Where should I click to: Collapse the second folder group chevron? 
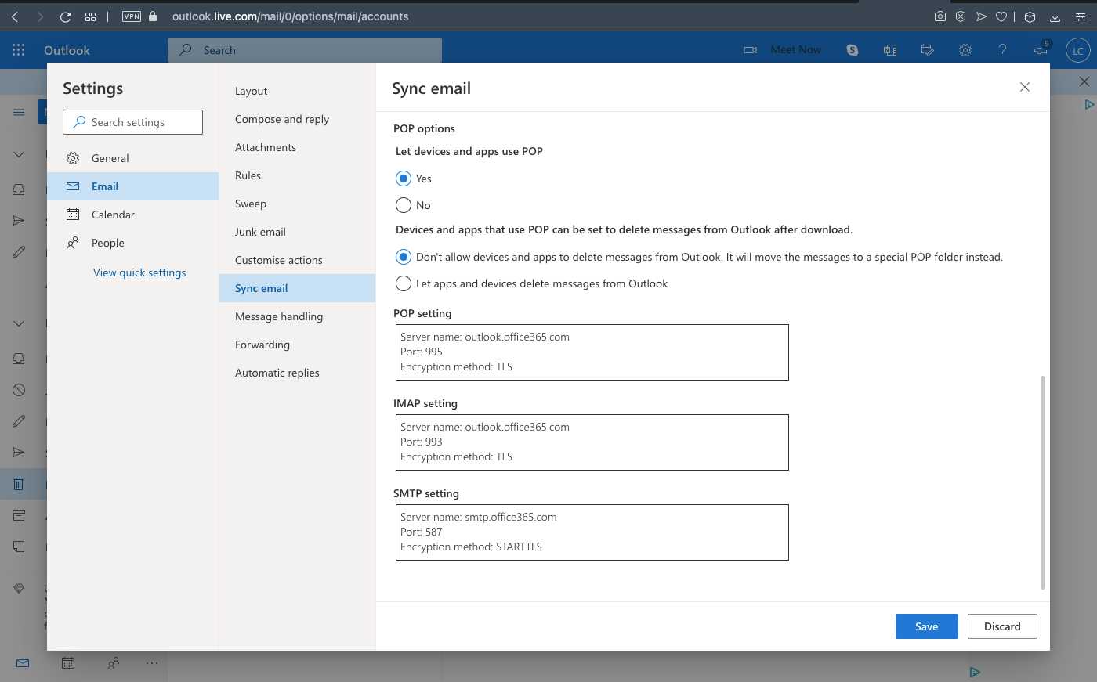click(x=19, y=323)
